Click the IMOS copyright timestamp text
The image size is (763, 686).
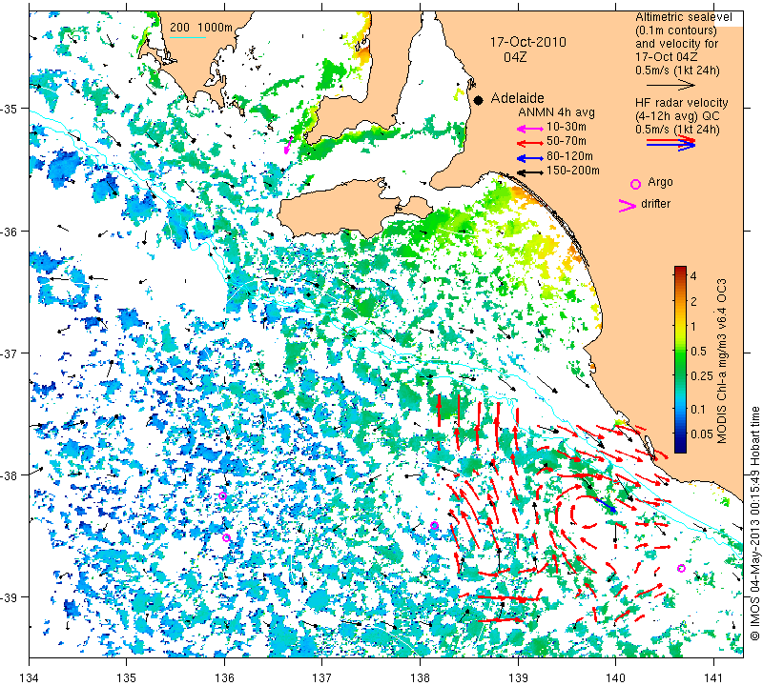tap(754, 523)
